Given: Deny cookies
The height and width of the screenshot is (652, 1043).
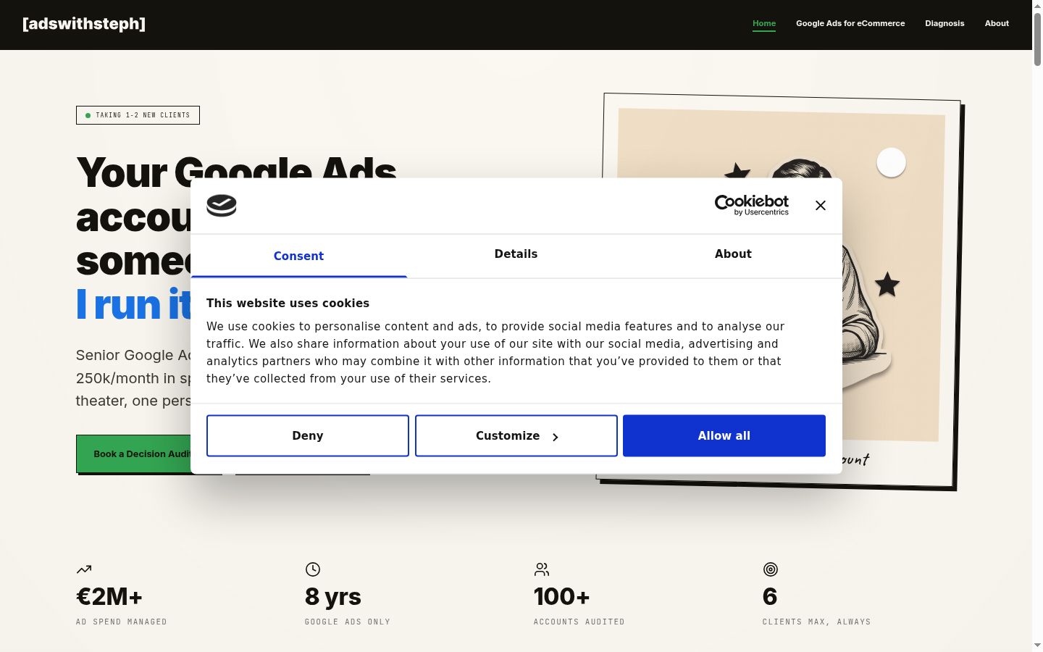Looking at the screenshot, I should click(308, 436).
